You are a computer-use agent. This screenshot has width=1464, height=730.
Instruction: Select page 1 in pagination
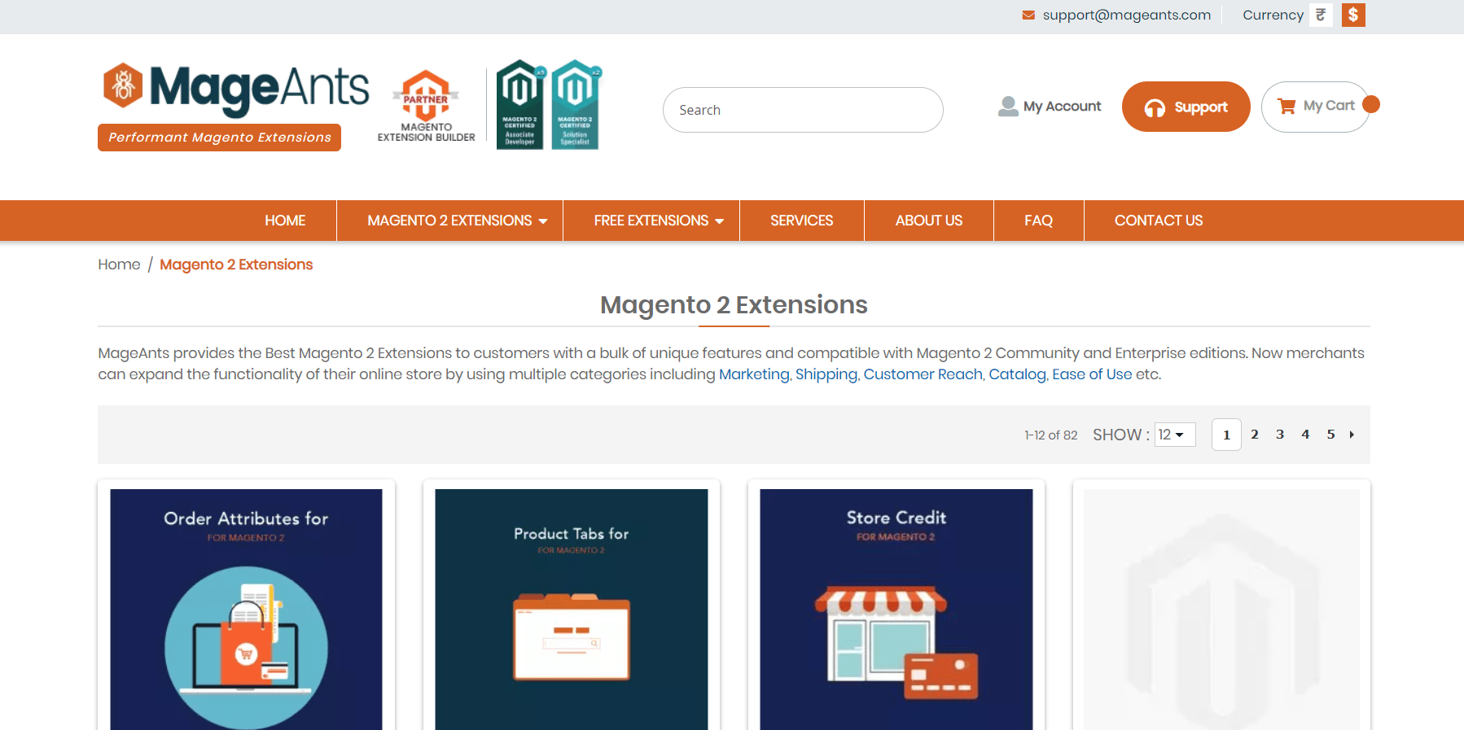[x=1226, y=435]
